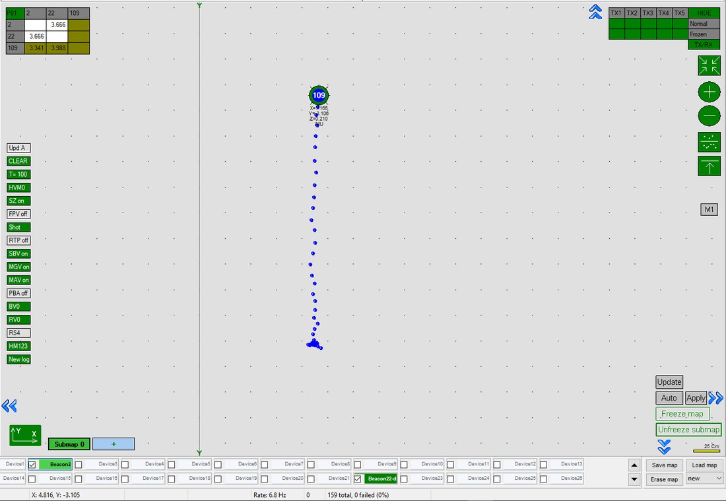Image resolution: width=726 pixels, height=501 pixels.
Task: Click the green upward arrow icon
Action: (x=709, y=166)
